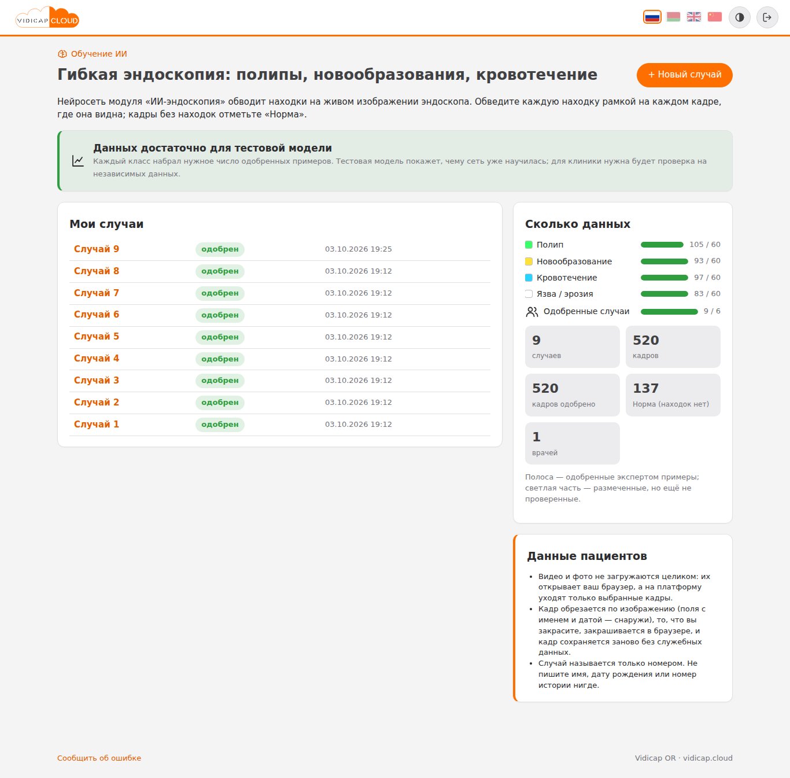
Task: Click the Vidicap OR · vidicap.cloud footer text
Action: click(684, 758)
